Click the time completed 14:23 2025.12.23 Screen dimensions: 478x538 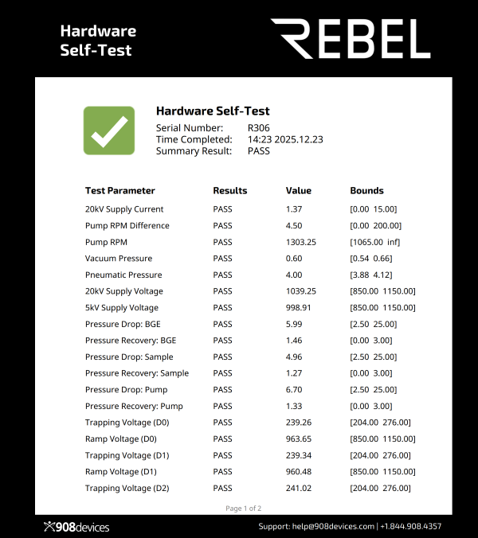[x=285, y=139]
